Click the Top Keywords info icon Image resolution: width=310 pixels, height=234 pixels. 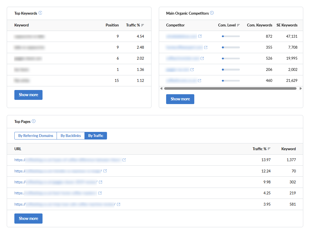pyautogui.click(x=40, y=13)
